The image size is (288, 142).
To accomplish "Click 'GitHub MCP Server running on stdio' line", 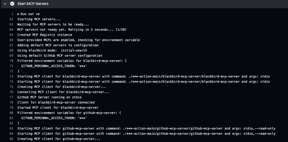I will click(50, 97).
